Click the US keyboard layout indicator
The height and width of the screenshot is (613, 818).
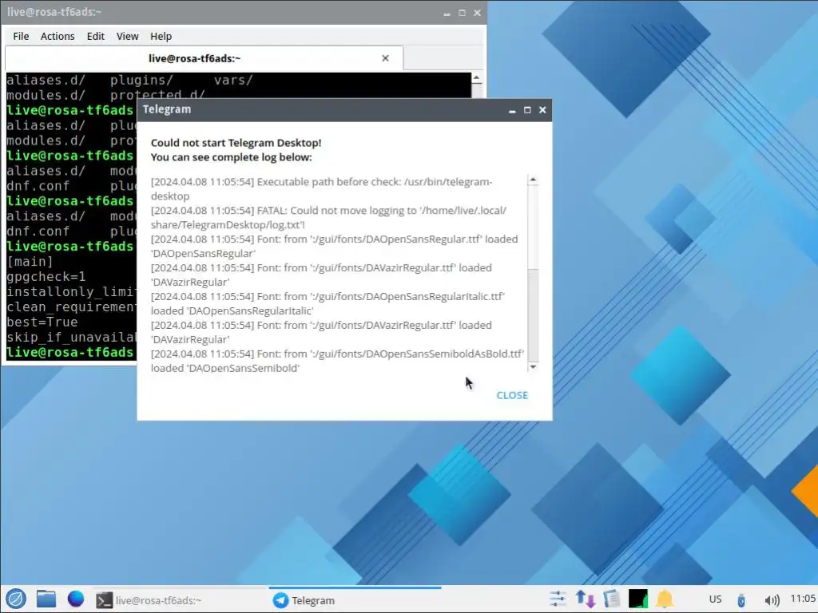pos(715,599)
